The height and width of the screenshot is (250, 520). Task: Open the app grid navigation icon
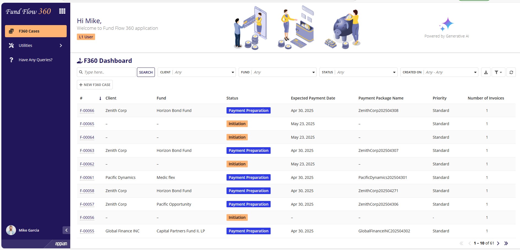(62, 11)
